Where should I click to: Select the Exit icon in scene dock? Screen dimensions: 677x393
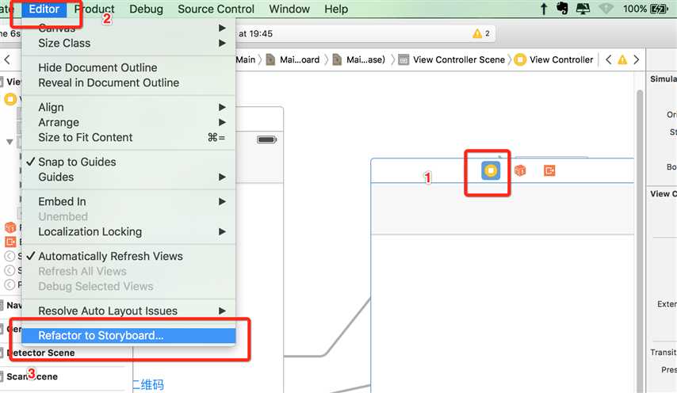point(549,171)
